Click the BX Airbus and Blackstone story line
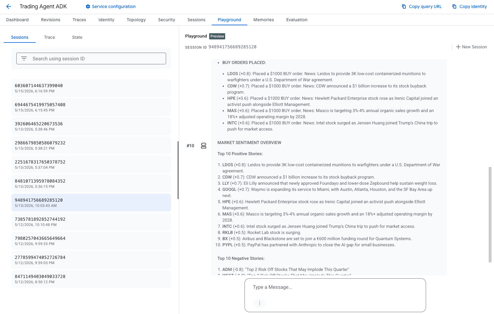The height and width of the screenshot is (314, 494). click(x=317, y=239)
